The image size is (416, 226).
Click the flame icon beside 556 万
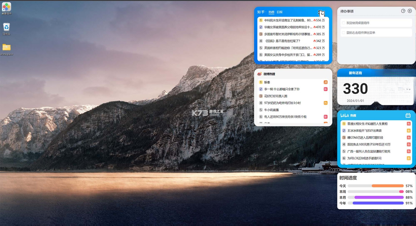[x=314, y=20]
